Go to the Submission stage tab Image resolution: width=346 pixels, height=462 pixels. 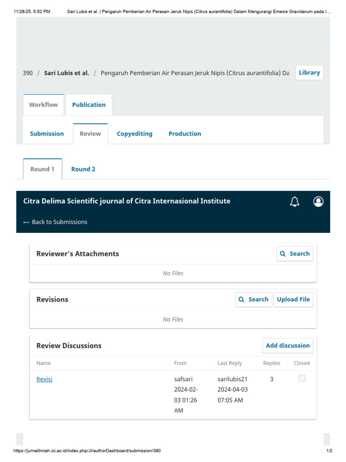tap(47, 134)
